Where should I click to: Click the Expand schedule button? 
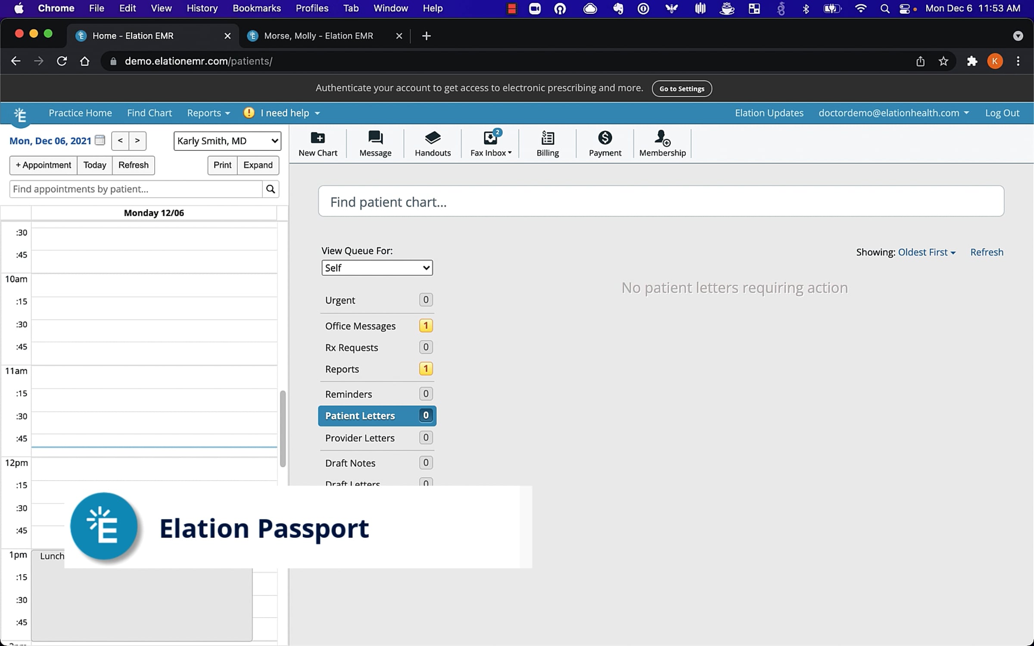tap(258, 165)
